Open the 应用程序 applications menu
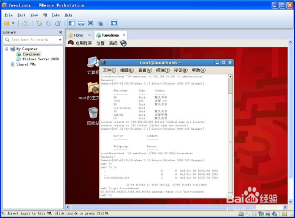This screenshot has width=295, height=218. point(83,43)
